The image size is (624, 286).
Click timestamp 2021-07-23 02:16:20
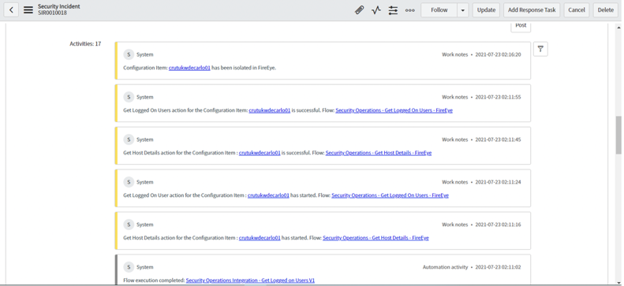[x=499, y=55]
